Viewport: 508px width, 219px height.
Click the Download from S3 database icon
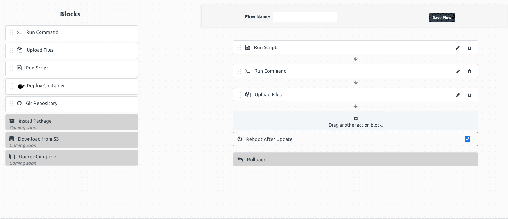pyautogui.click(x=12, y=139)
